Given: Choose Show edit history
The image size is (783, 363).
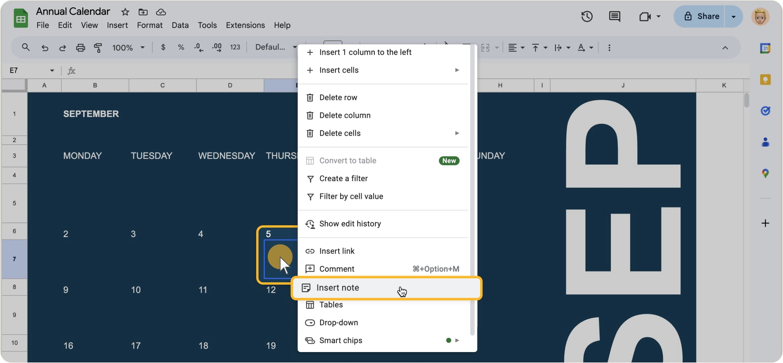Looking at the screenshot, I should (x=350, y=224).
